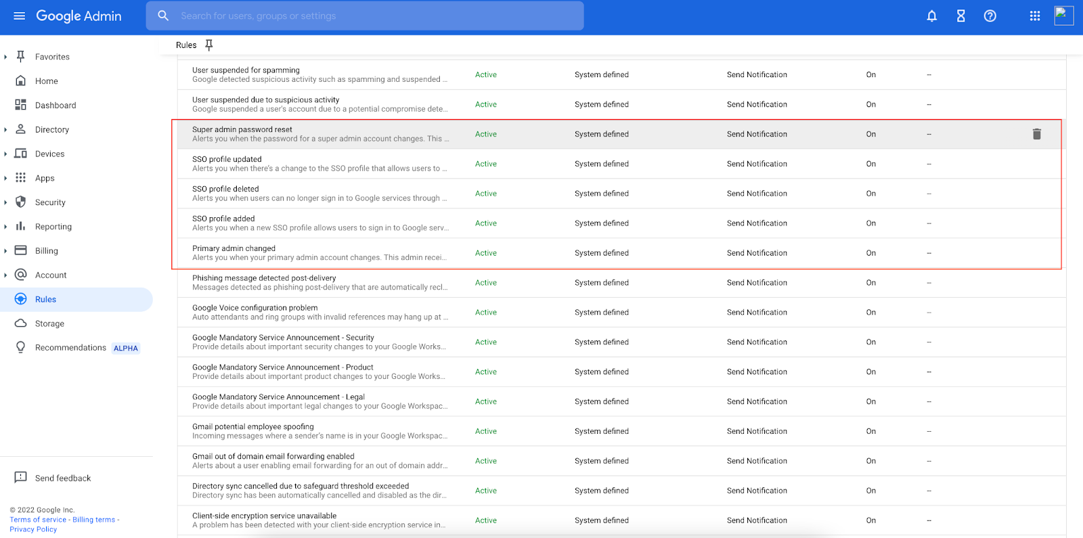Screen dimensions: 1083x538
Task: Expand the Devices section arrow
Action: (5, 154)
